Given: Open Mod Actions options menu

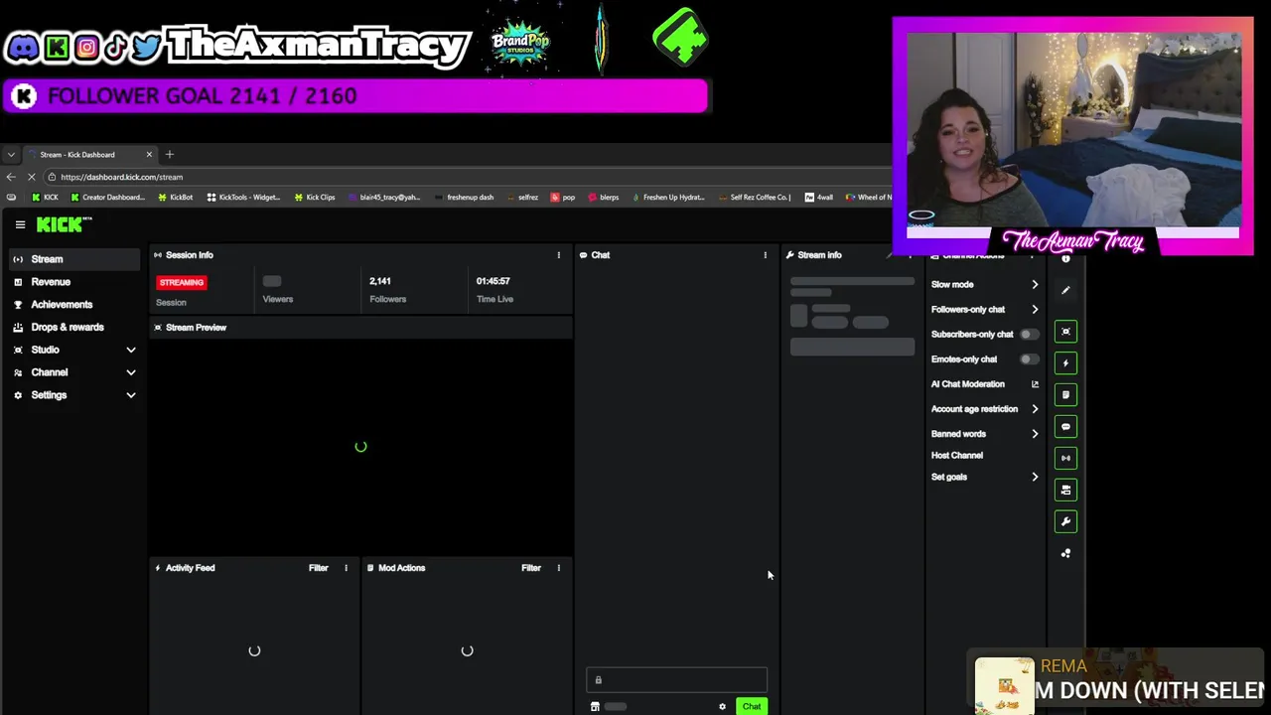Looking at the screenshot, I should (x=558, y=568).
